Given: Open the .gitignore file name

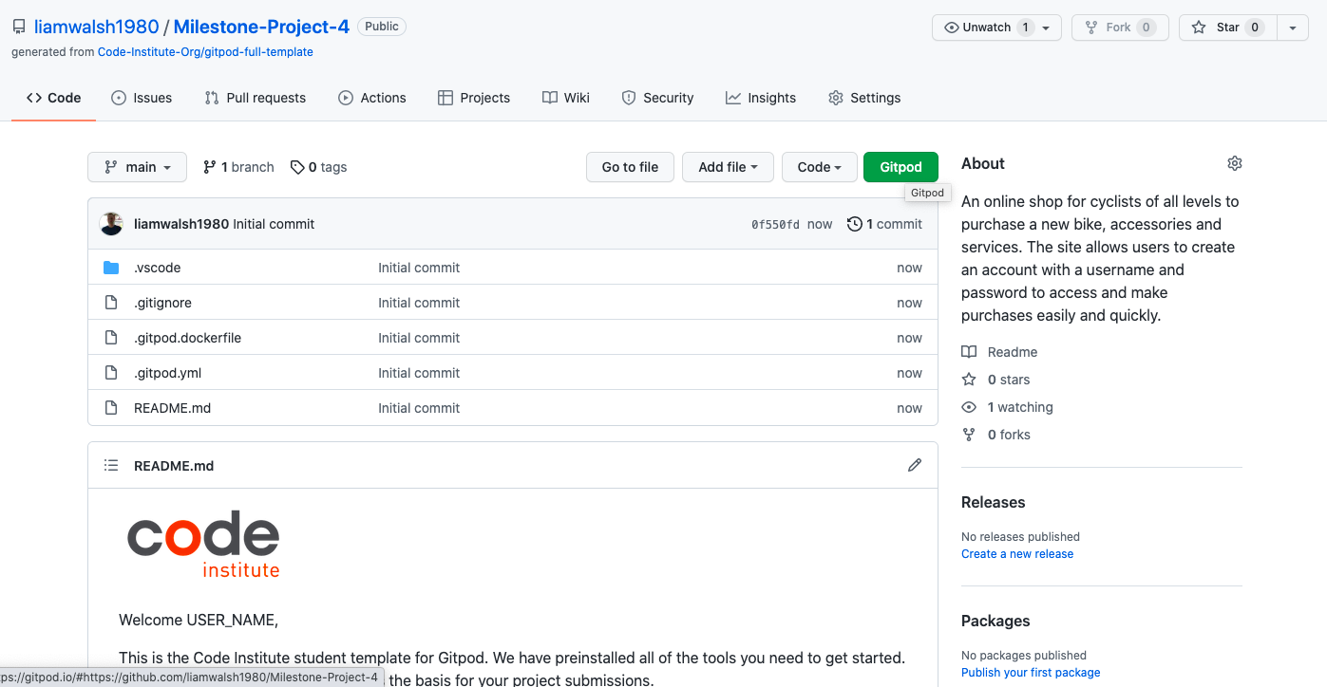Looking at the screenshot, I should (162, 303).
